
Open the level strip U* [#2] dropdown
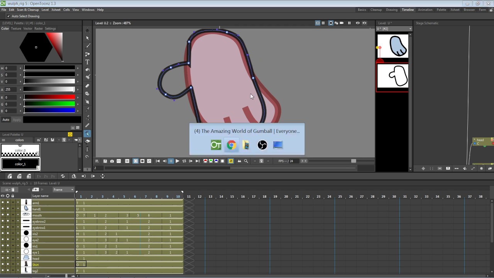point(394,29)
